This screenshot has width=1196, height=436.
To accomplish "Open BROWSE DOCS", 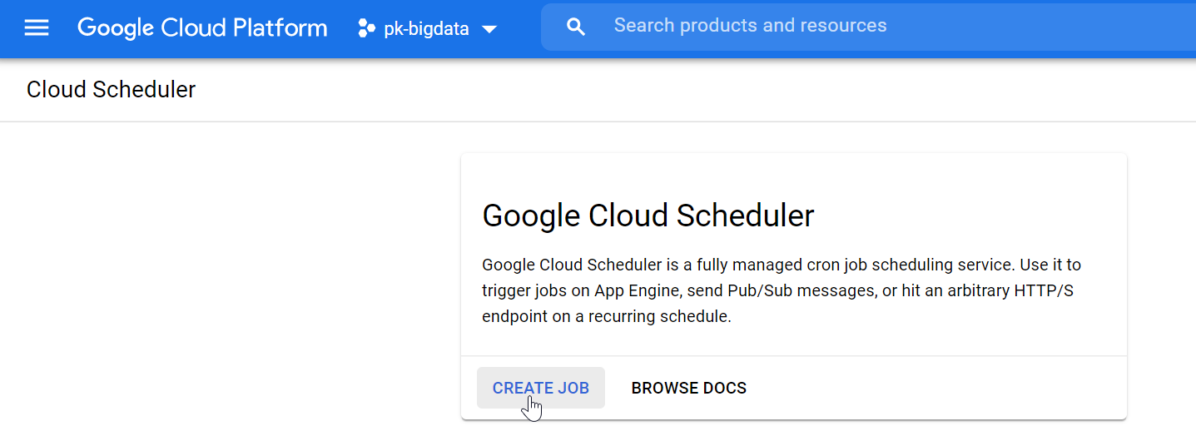I will tap(689, 388).
